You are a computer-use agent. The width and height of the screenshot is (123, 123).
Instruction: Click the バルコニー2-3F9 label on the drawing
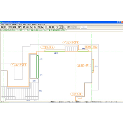pyautogui.click(x=71, y=42)
